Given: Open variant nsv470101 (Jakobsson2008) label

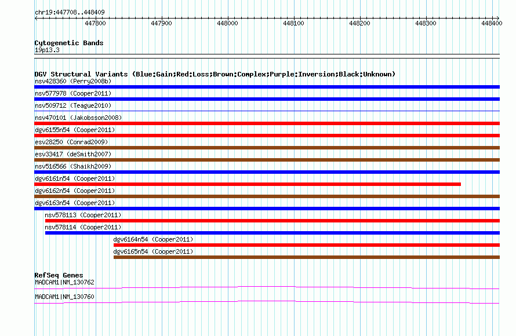Looking at the screenshot, I should click(x=78, y=118).
